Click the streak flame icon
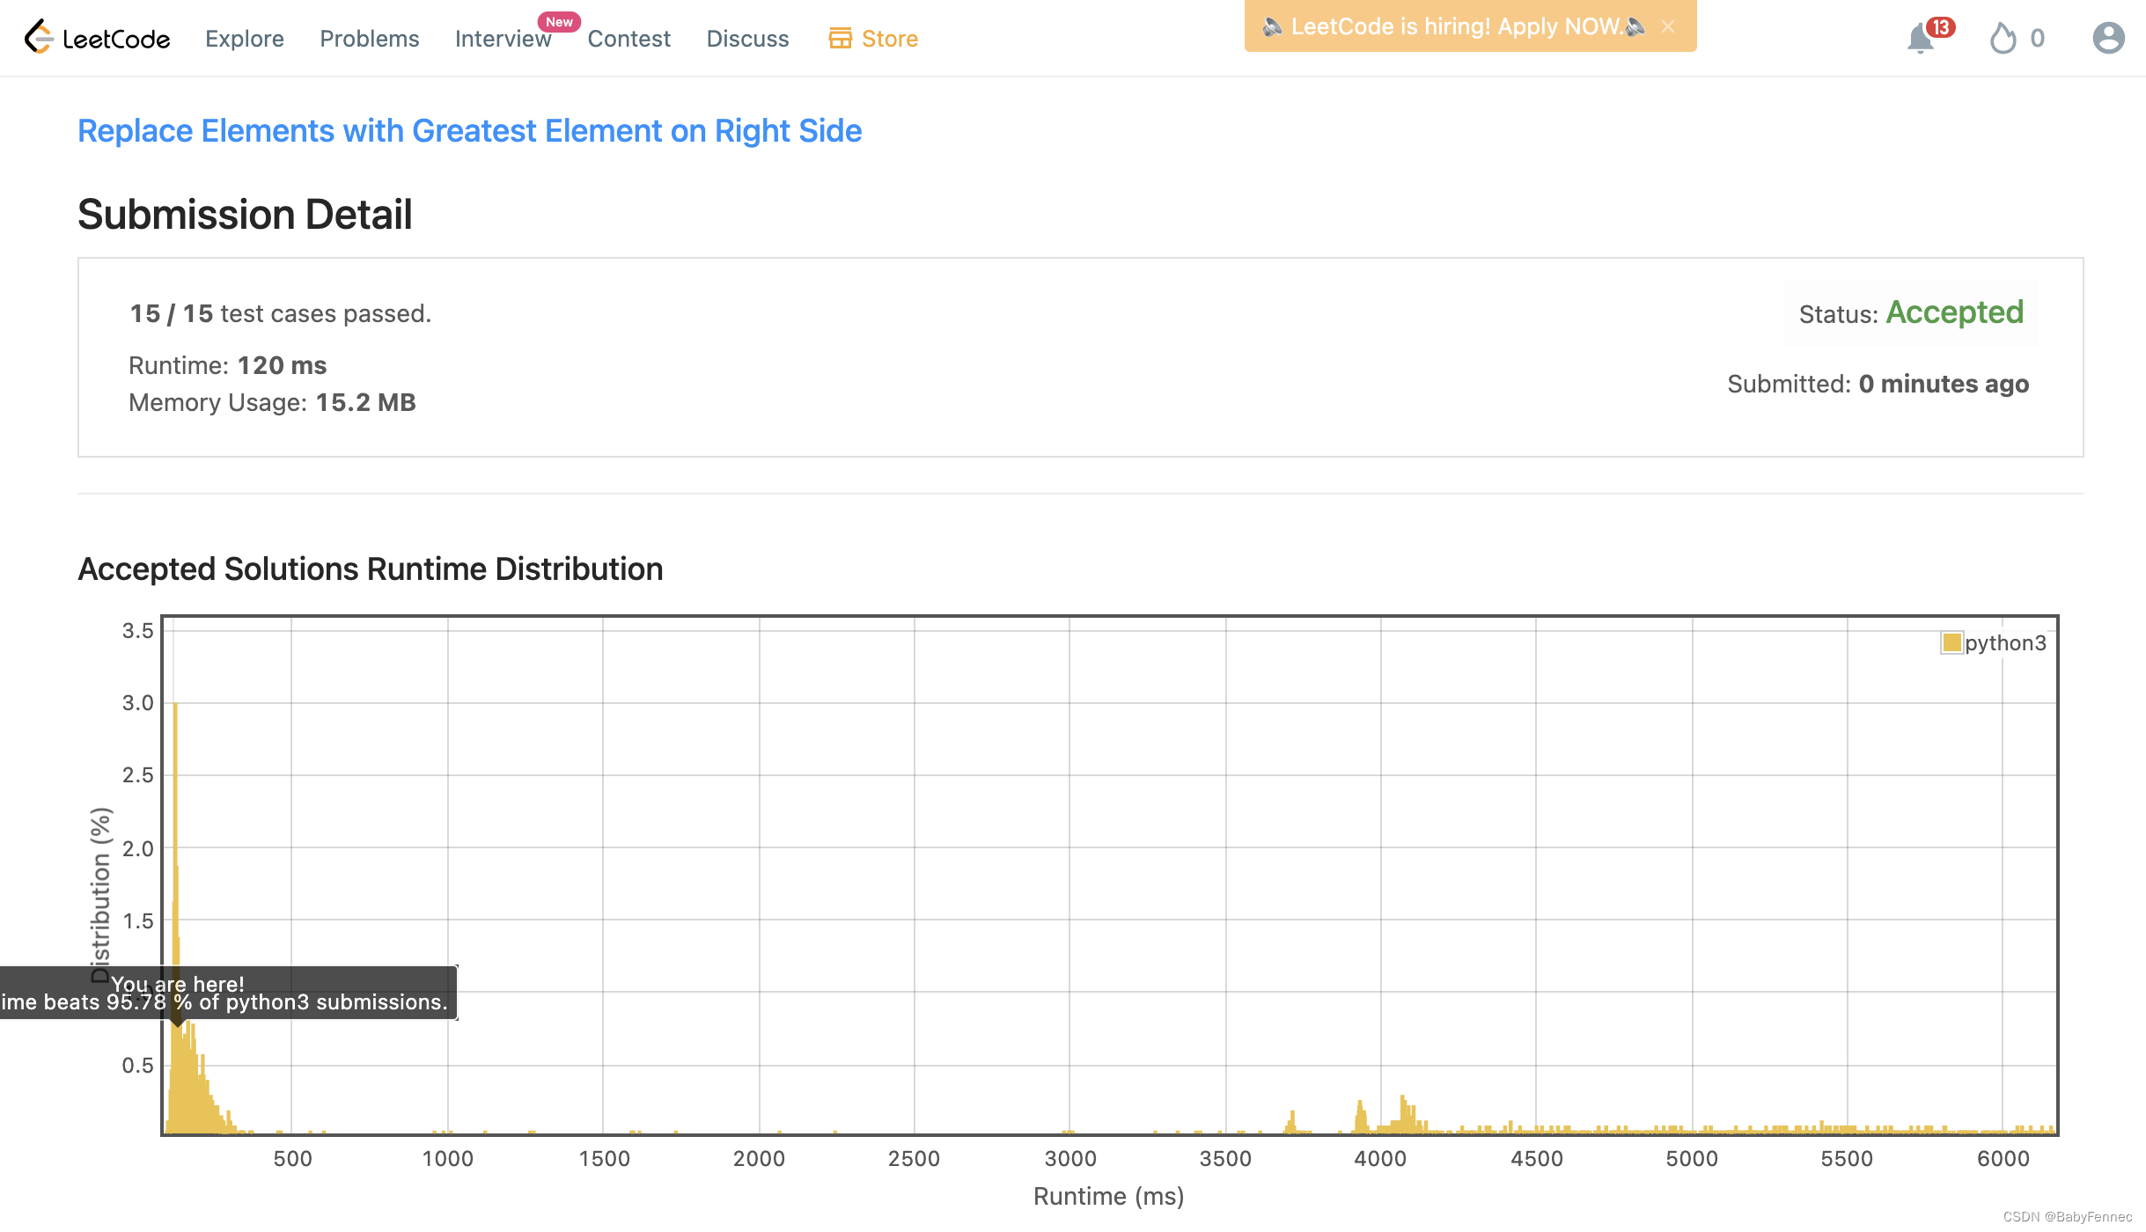The width and height of the screenshot is (2146, 1232). click(2003, 39)
